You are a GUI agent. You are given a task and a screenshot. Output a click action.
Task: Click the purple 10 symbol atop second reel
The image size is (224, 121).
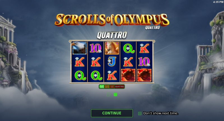coord(96,48)
